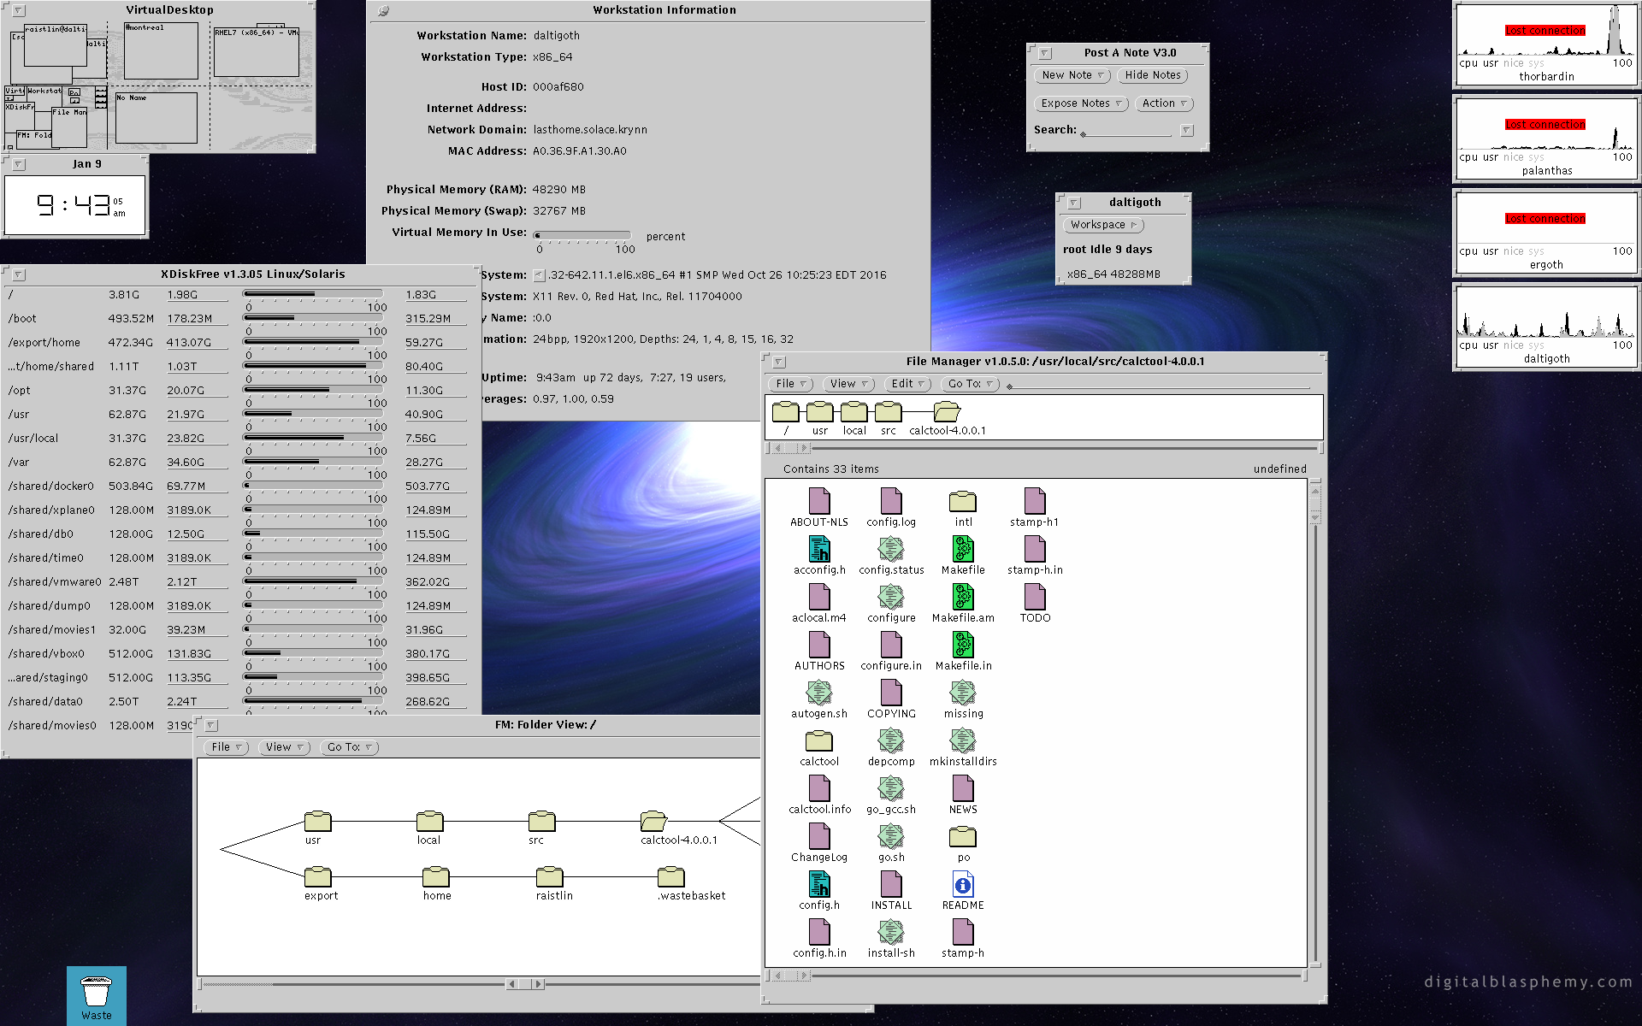
Task: Open the Action dropdown in Post A Note
Action: 1164,103
